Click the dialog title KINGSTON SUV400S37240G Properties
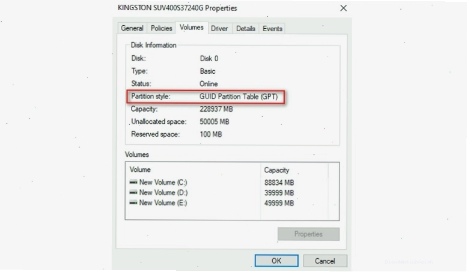Image resolution: width=467 pixels, height=272 pixels. click(177, 8)
